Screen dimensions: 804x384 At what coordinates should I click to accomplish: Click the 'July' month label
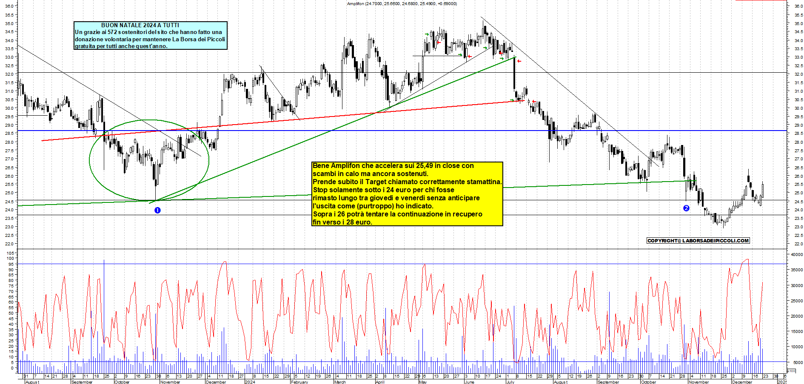[510, 382]
